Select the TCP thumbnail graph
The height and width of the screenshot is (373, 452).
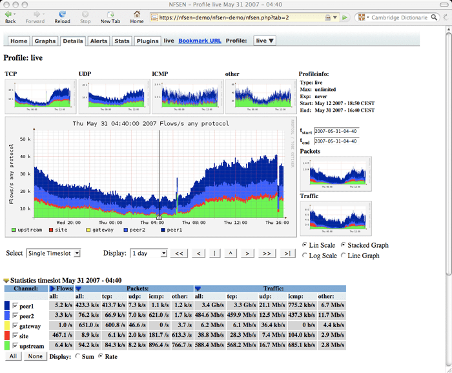tap(41, 97)
